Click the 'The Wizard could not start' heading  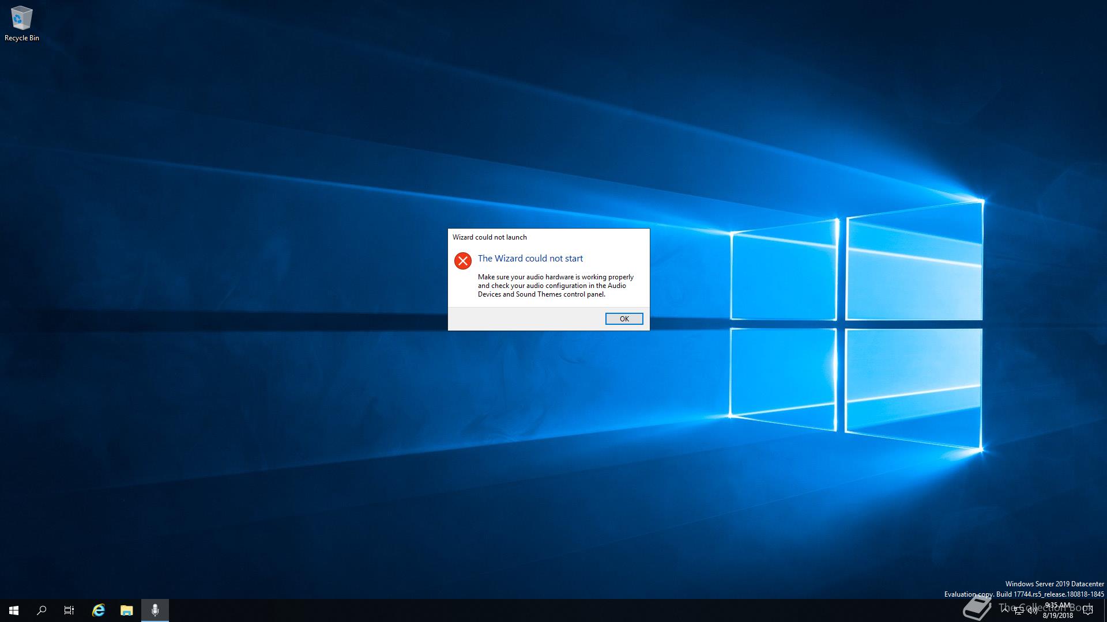click(530, 259)
